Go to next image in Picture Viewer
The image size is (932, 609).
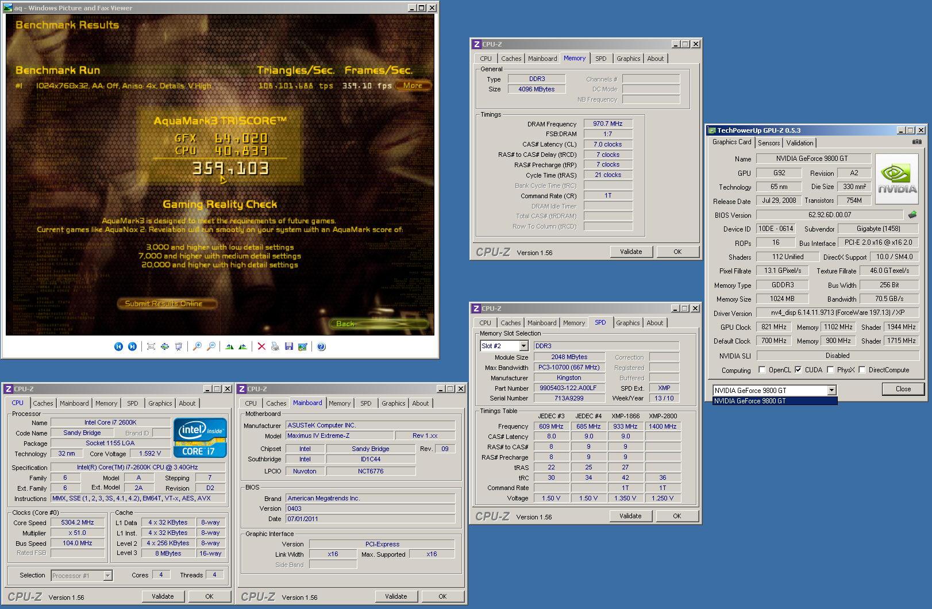(x=132, y=346)
